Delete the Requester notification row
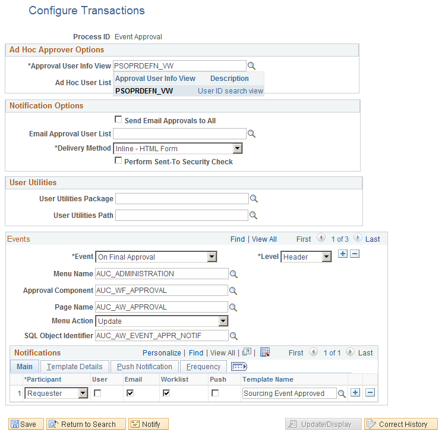Screen dimensions: 445x440 (x=370, y=392)
